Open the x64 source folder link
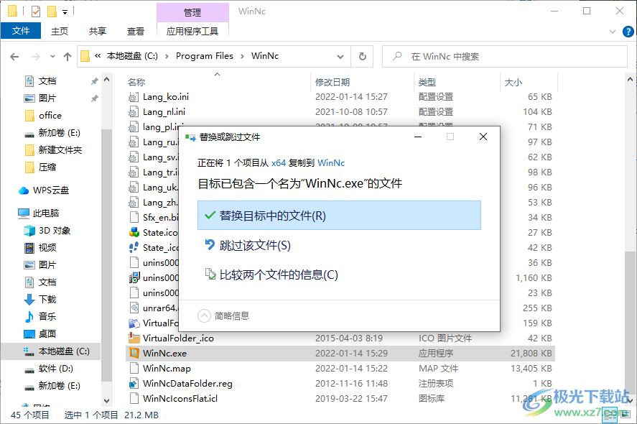 pos(279,163)
